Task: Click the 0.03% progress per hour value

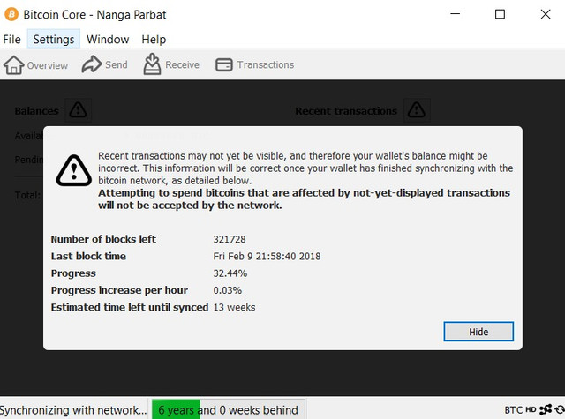Action: 228,290
